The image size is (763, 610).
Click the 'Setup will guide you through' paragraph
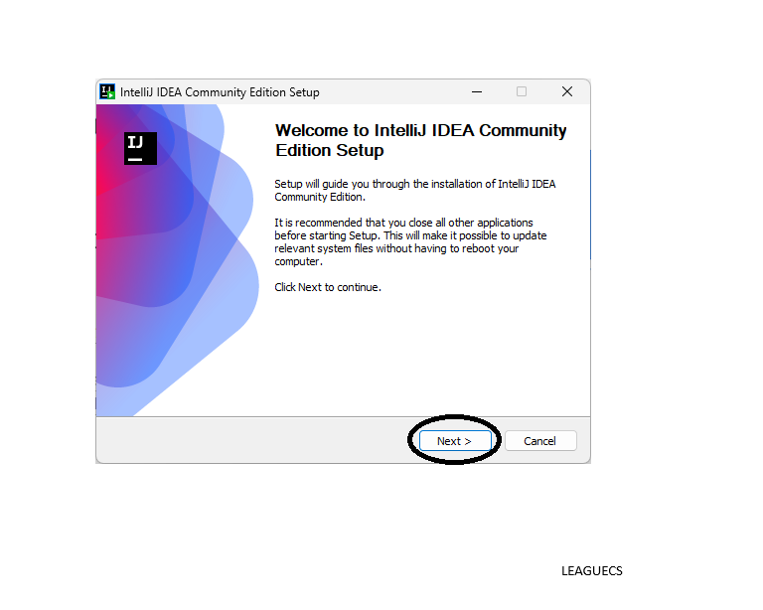(414, 190)
